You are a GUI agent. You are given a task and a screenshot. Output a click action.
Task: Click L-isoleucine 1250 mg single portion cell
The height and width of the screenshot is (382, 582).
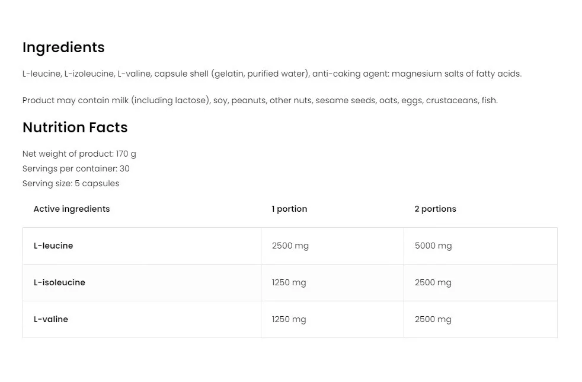(289, 282)
